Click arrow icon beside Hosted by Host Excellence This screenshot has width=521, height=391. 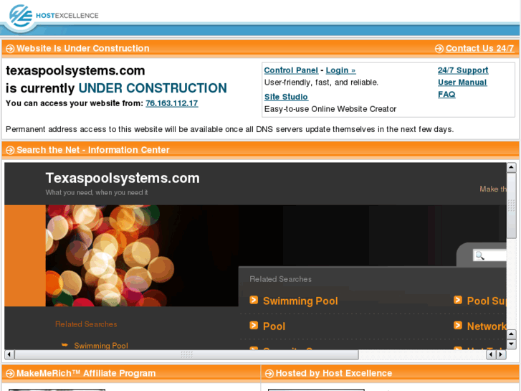click(x=269, y=374)
